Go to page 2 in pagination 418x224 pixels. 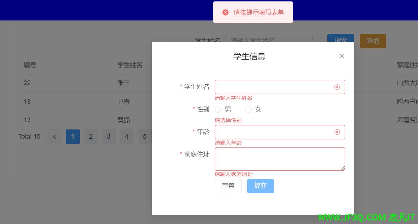(x=91, y=137)
